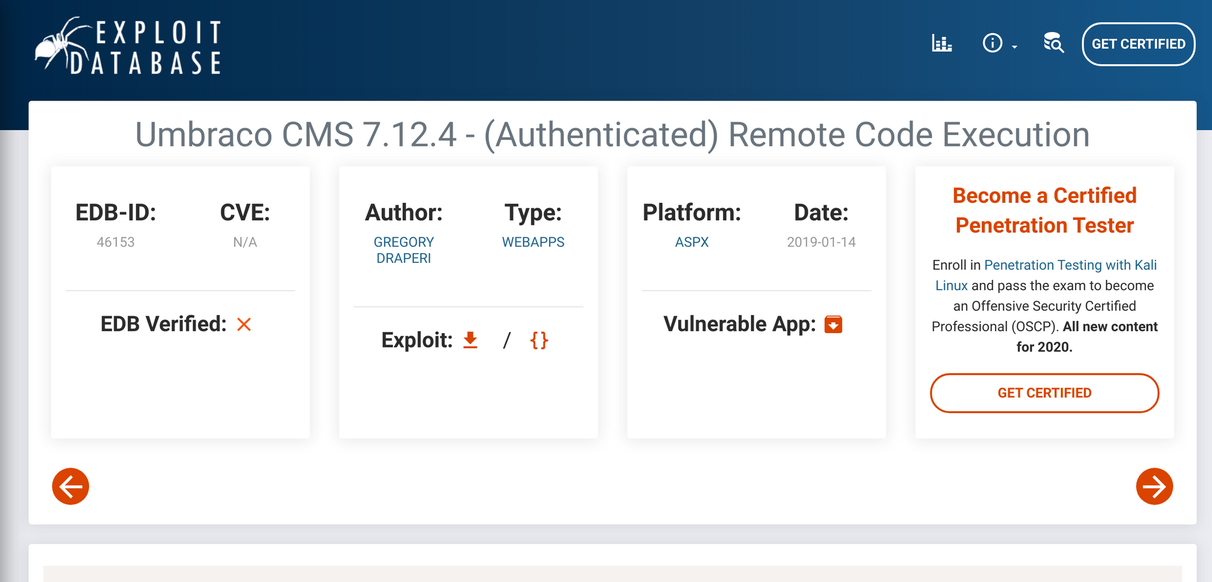View raw exploit with curly braces icon
This screenshot has width=1212, height=582.
click(x=539, y=340)
